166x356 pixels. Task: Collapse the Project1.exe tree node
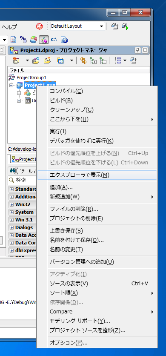click(11, 86)
